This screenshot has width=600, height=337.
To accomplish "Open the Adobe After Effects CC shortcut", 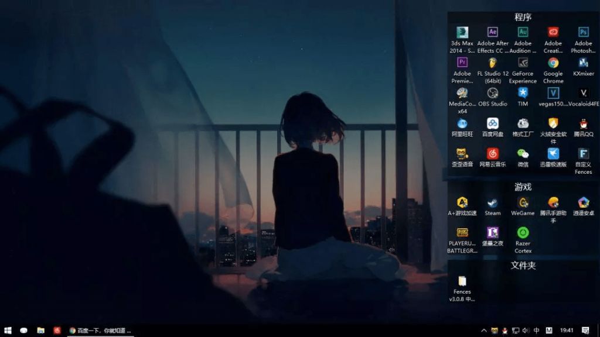I will point(493,33).
